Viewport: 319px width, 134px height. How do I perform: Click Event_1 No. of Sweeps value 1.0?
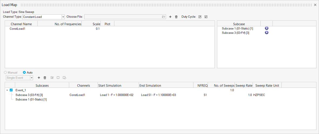coord(232,90)
